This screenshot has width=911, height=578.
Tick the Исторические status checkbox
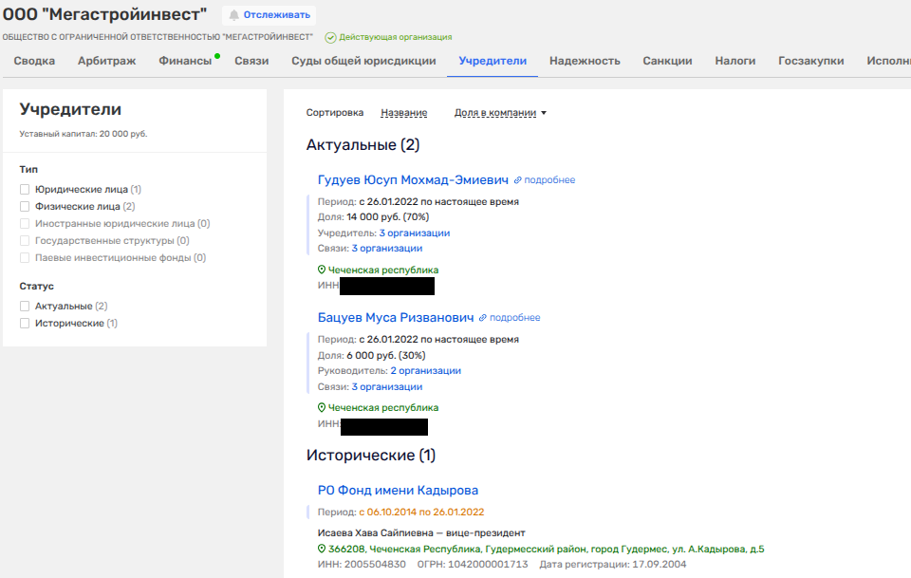(26, 324)
